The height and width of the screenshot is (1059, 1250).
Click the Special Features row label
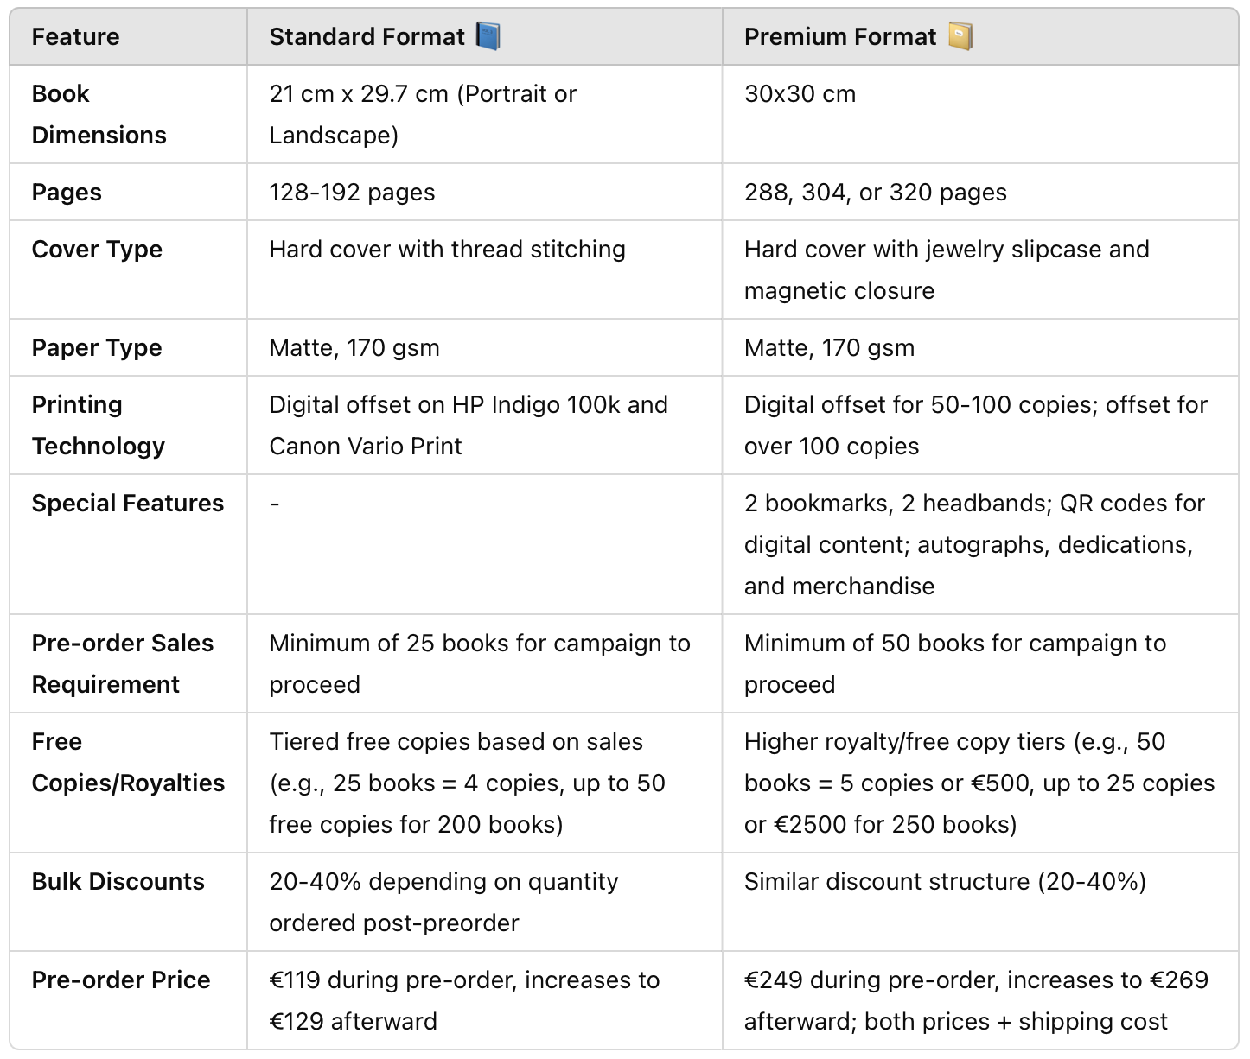pos(128,504)
